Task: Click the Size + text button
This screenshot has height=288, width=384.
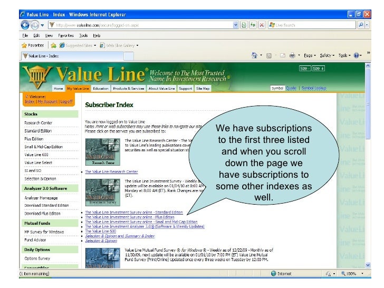Action: [319, 69]
